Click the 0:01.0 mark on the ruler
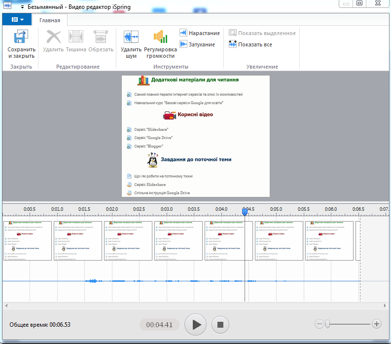 coord(57,209)
